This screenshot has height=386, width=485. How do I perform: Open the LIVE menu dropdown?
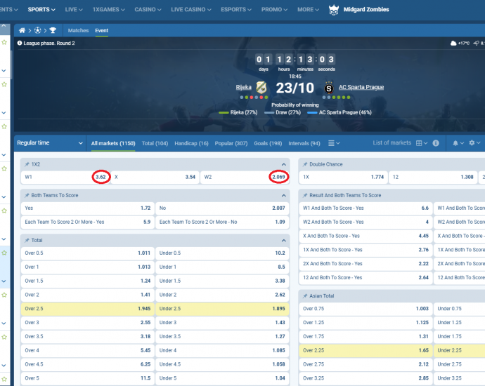pyautogui.click(x=74, y=10)
